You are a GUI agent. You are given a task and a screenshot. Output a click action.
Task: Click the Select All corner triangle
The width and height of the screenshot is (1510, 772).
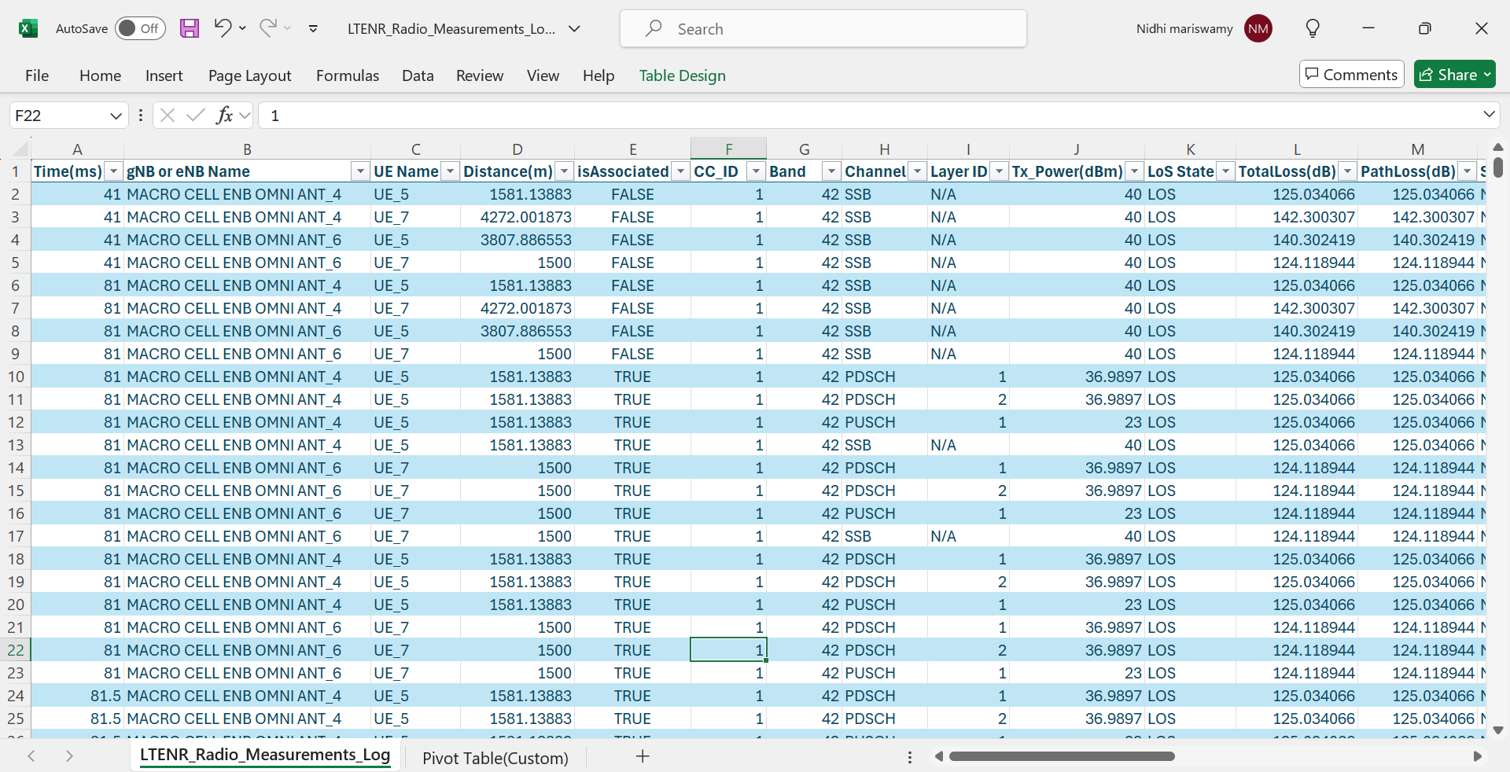click(21, 149)
